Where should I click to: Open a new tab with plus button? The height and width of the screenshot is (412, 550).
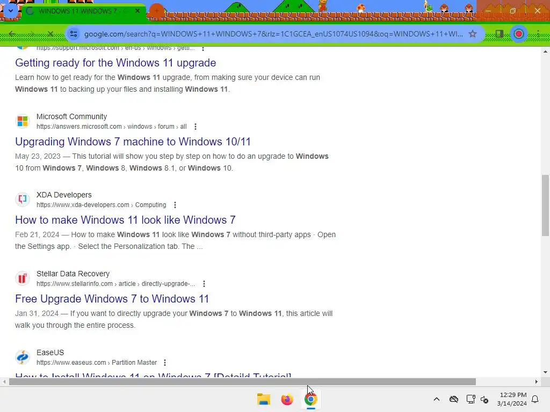click(157, 11)
